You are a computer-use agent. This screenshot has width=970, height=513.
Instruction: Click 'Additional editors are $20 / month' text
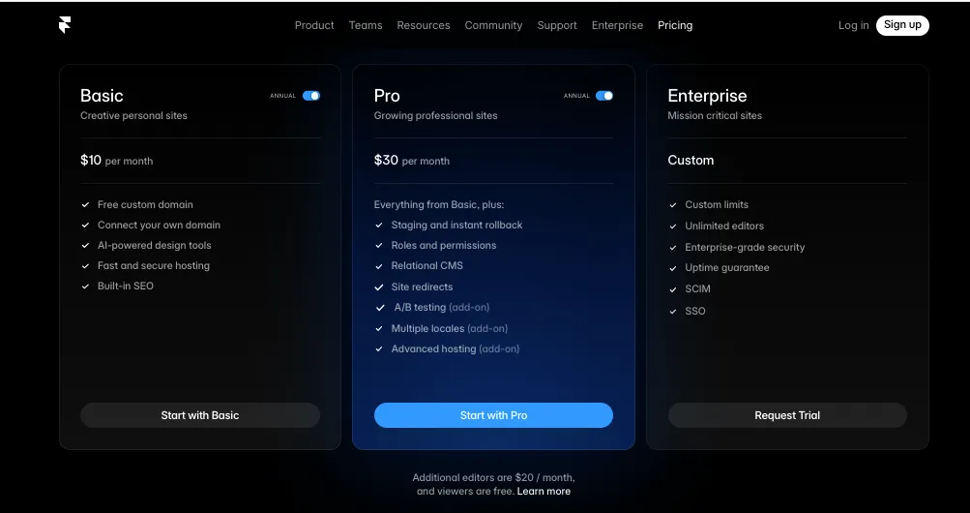(x=493, y=478)
